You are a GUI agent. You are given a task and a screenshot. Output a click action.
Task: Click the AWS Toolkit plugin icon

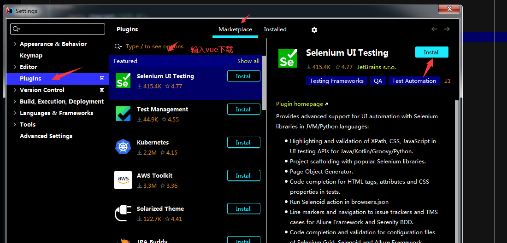click(123, 180)
